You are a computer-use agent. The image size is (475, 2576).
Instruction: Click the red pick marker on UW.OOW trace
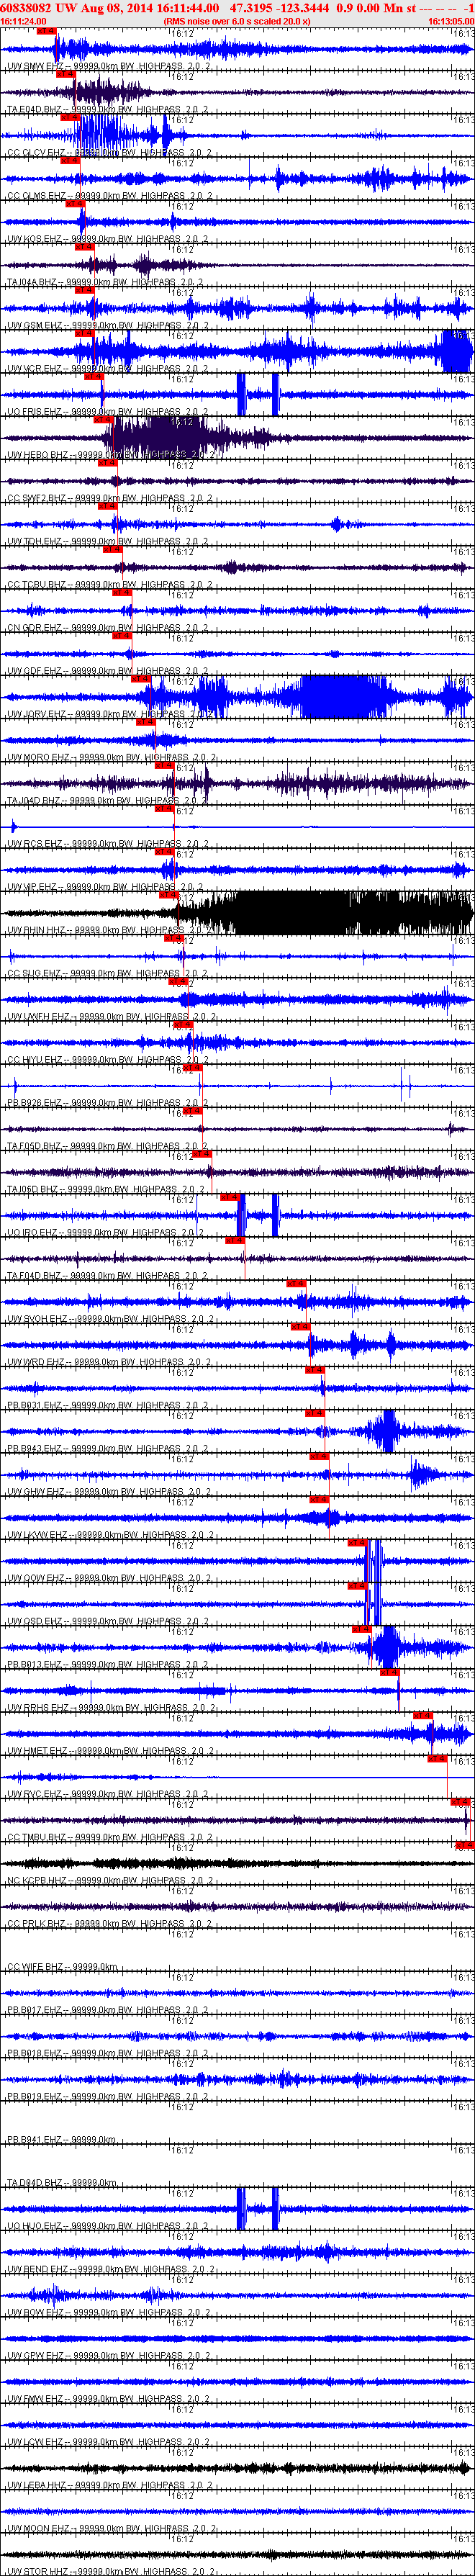click(356, 1542)
